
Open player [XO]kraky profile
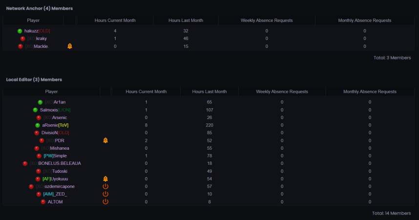(37, 39)
